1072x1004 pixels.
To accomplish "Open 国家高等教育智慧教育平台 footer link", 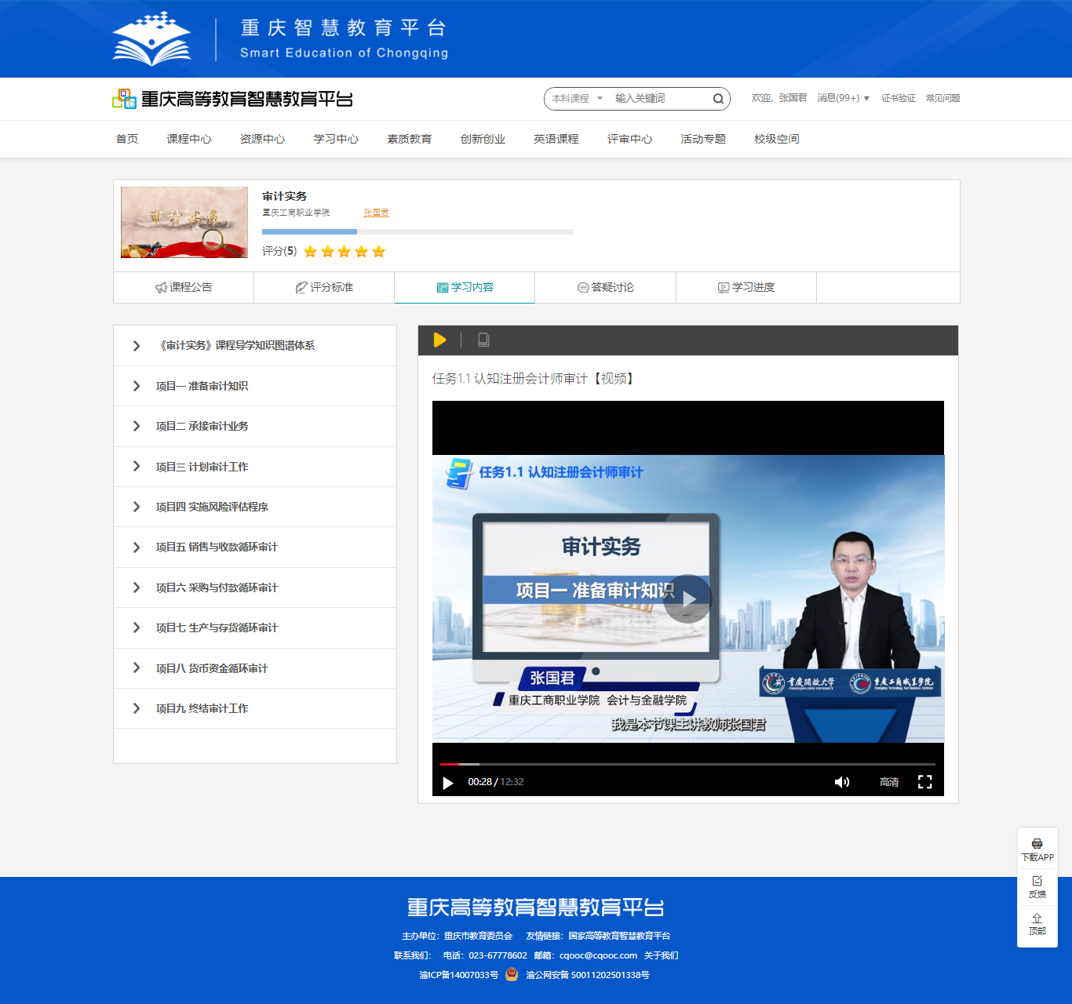I will pyautogui.click(x=619, y=936).
